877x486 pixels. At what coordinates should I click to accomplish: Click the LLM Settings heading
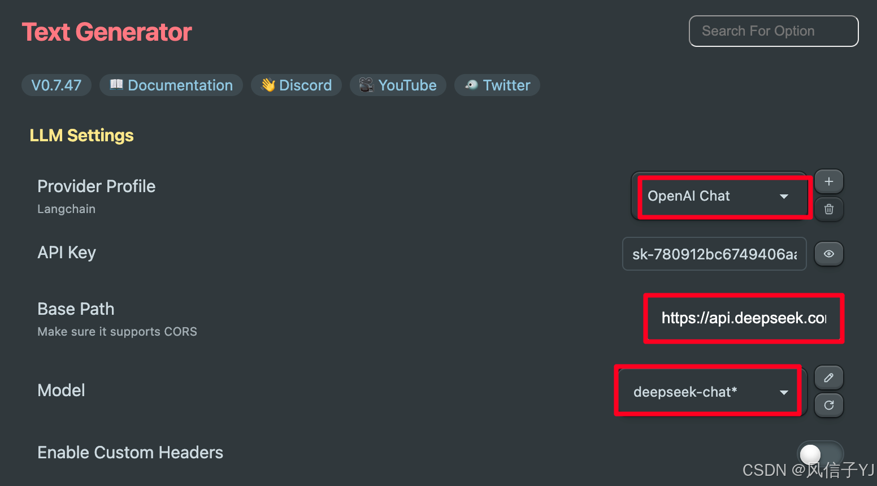(81, 136)
